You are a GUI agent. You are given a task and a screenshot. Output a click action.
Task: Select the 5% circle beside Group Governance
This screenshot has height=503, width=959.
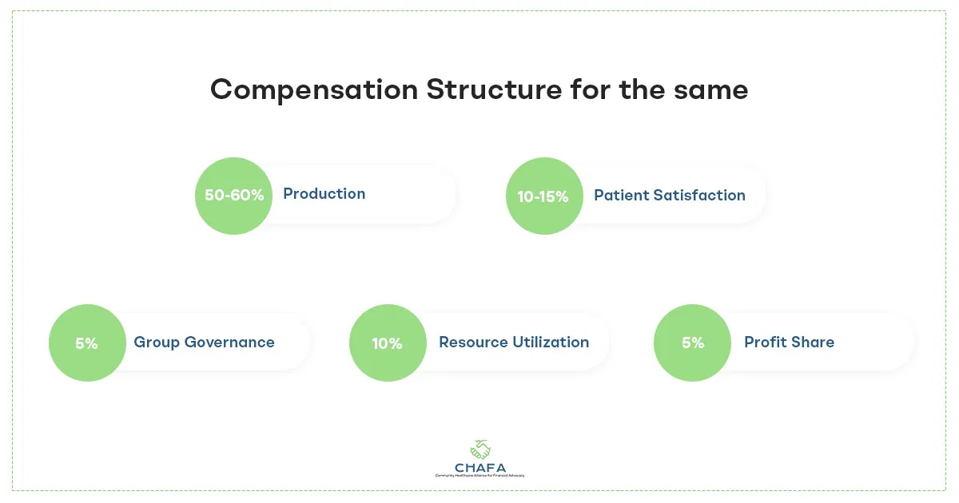[86, 343]
